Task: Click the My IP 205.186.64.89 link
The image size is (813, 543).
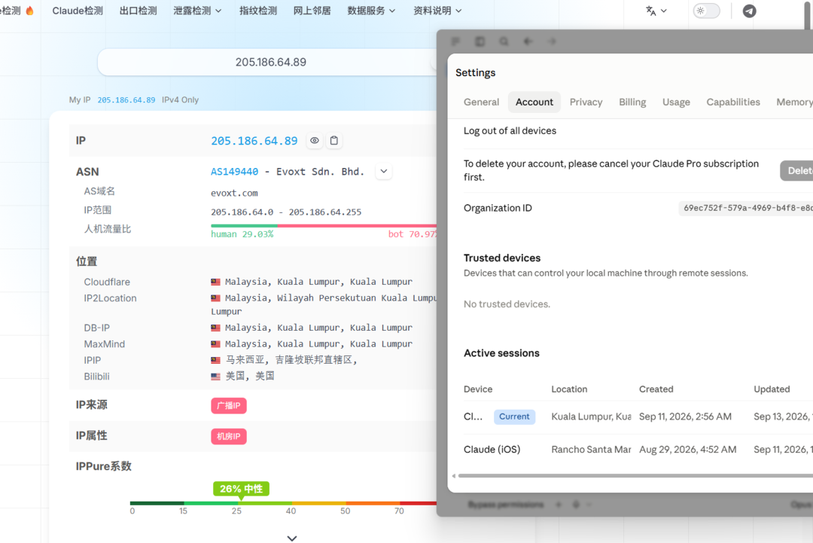Action: (126, 100)
